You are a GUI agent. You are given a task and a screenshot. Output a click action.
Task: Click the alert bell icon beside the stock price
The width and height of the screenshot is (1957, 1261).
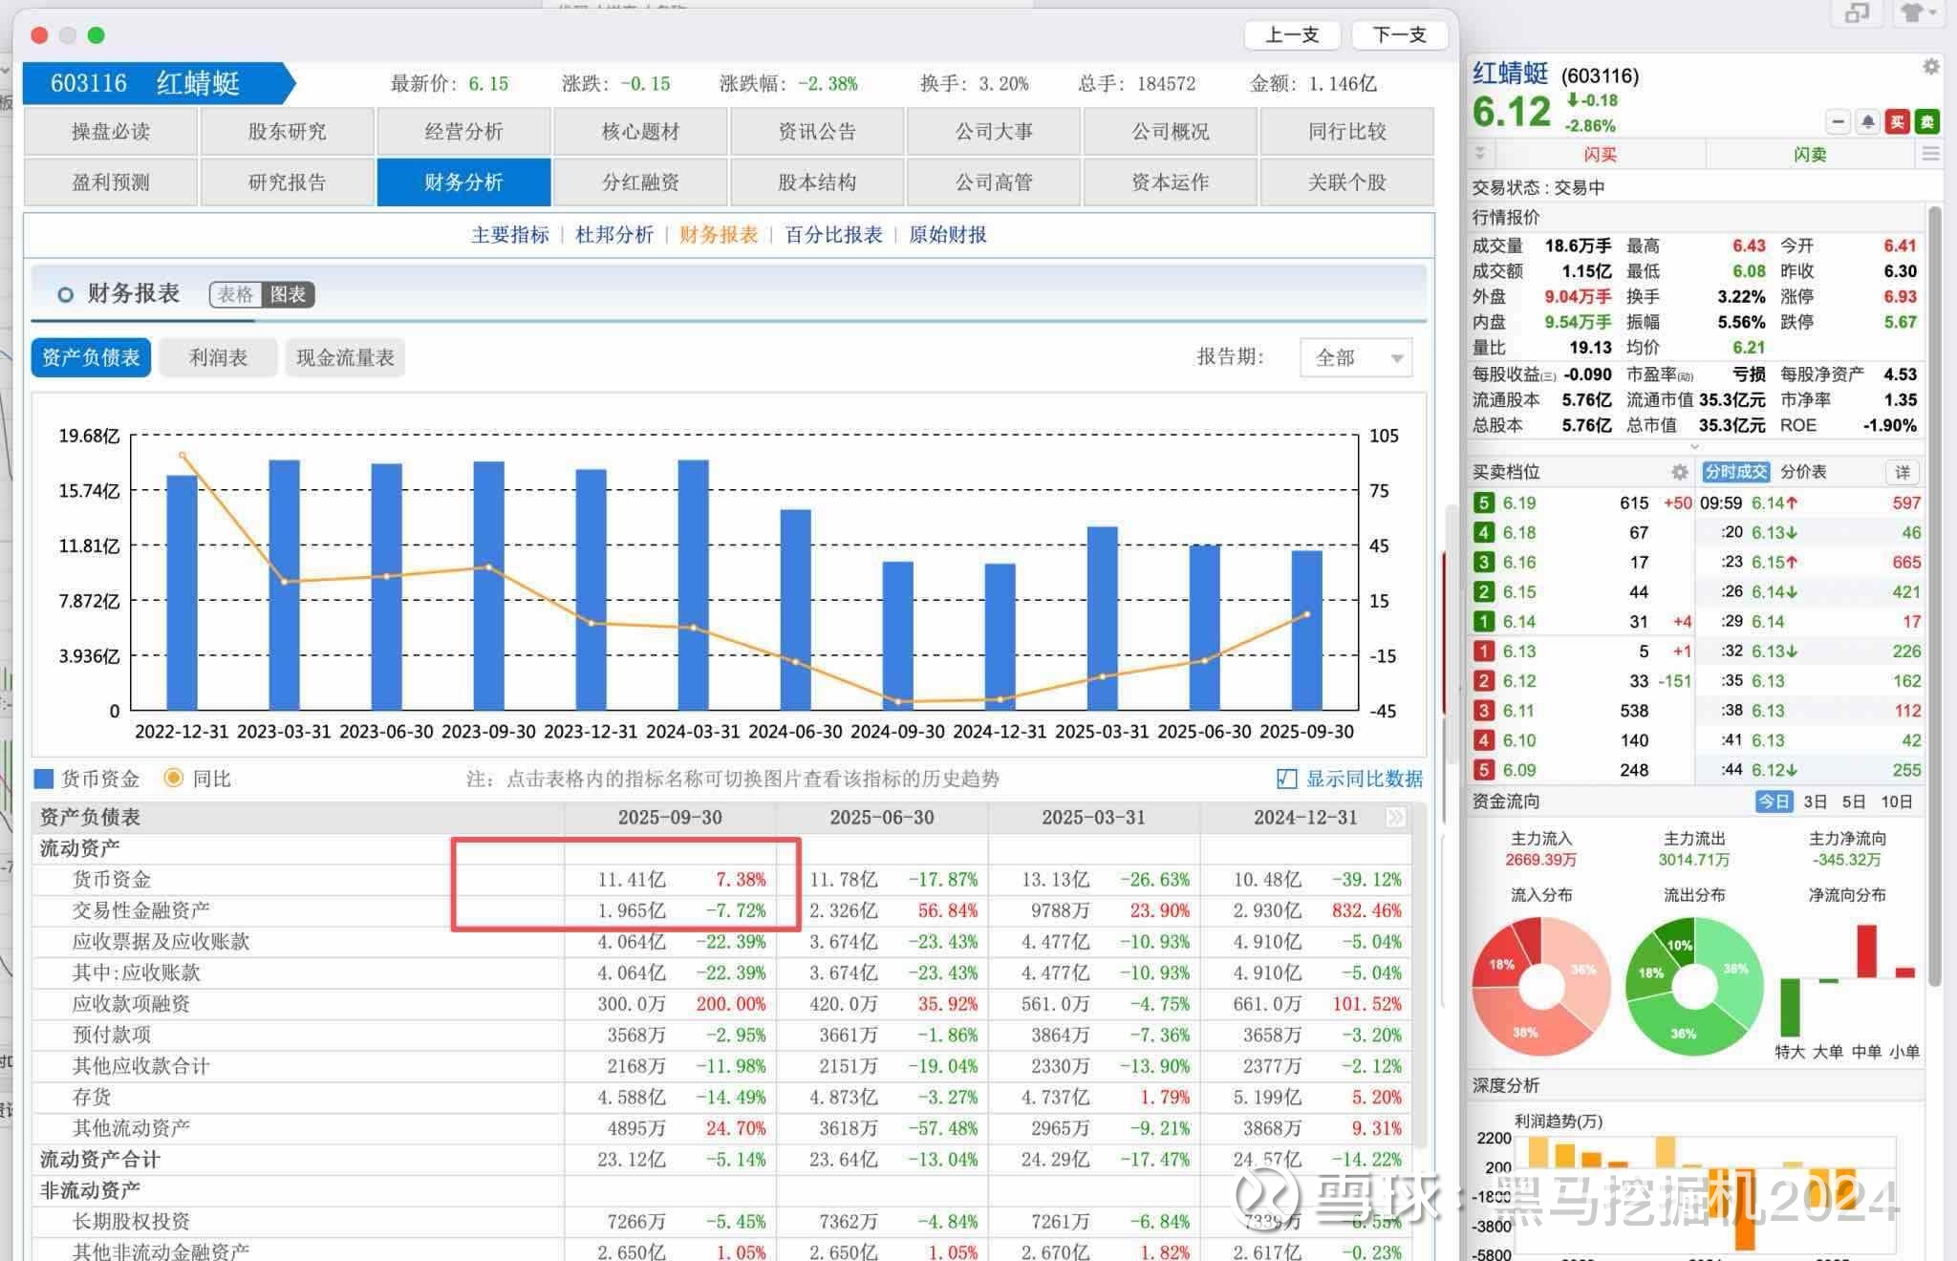point(1867,122)
